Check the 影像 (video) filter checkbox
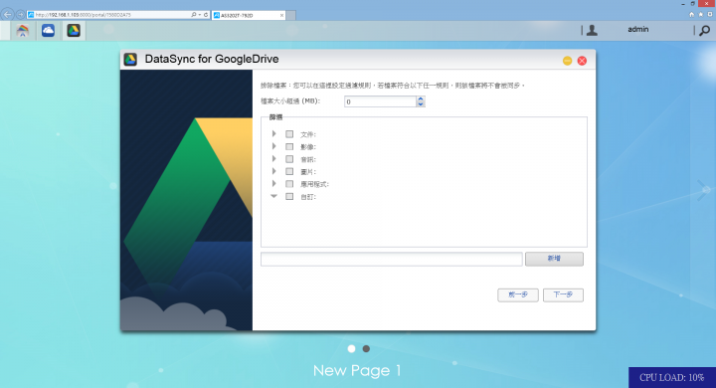This screenshot has width=716, height=388. [x=289, y=146]
